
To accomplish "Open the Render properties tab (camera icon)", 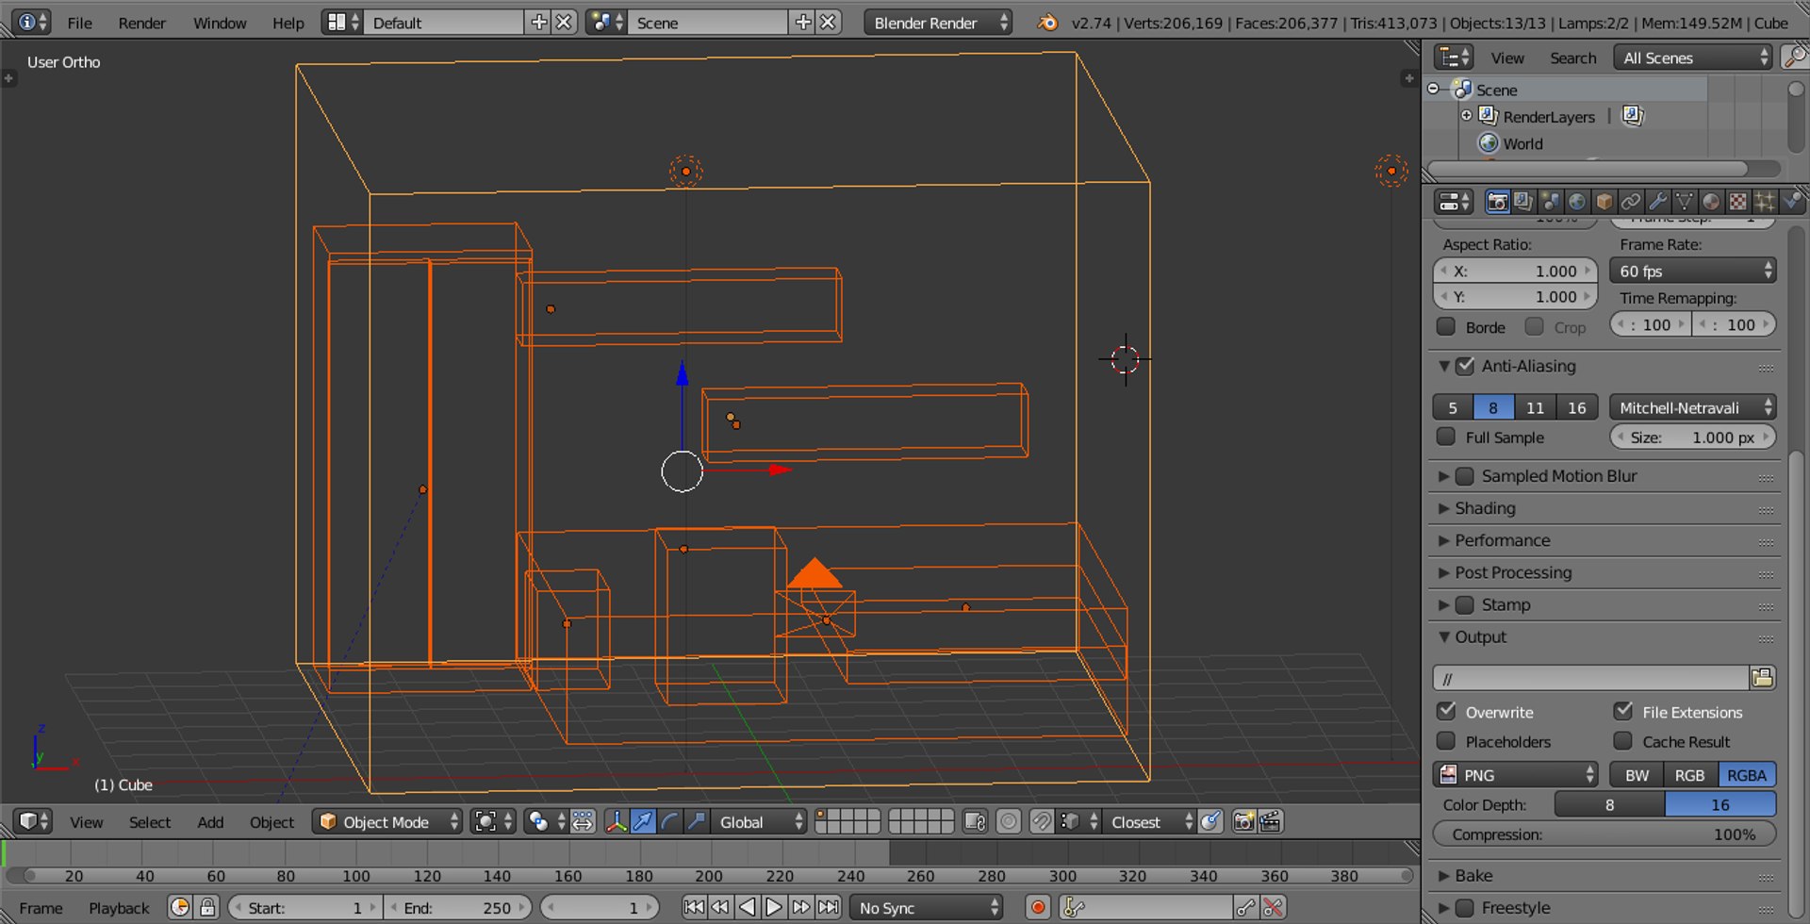I will click(x=1496, y=202).
